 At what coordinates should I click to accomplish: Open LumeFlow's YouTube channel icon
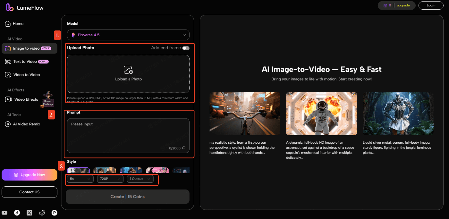[5, 213]
